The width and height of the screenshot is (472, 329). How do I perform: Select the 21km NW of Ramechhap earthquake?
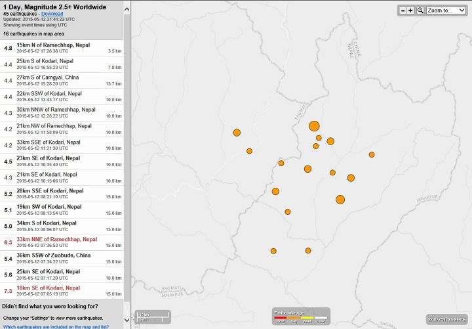[62, 129]
